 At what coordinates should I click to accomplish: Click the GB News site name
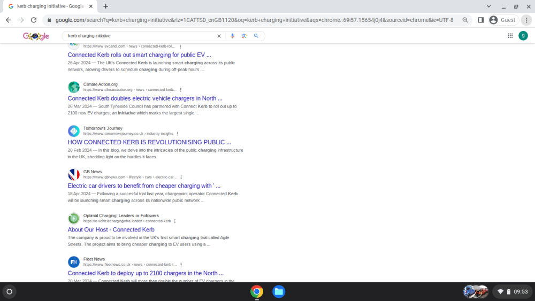click(x=93, y=172)
